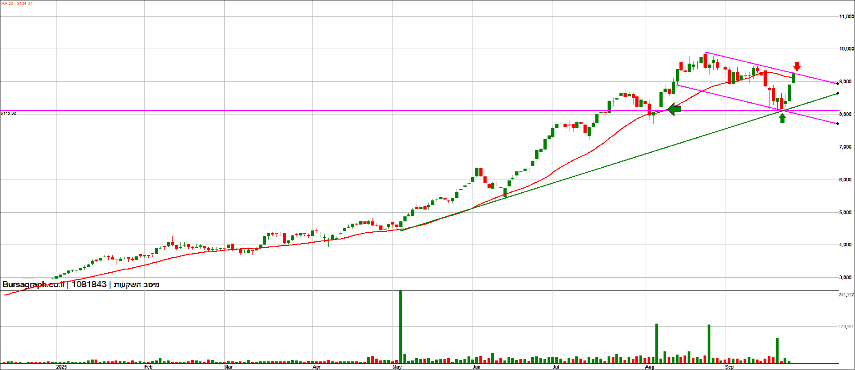855x370 pixels.
Task: Click the tallest volume bar in early May
Action: click(401, 326)
